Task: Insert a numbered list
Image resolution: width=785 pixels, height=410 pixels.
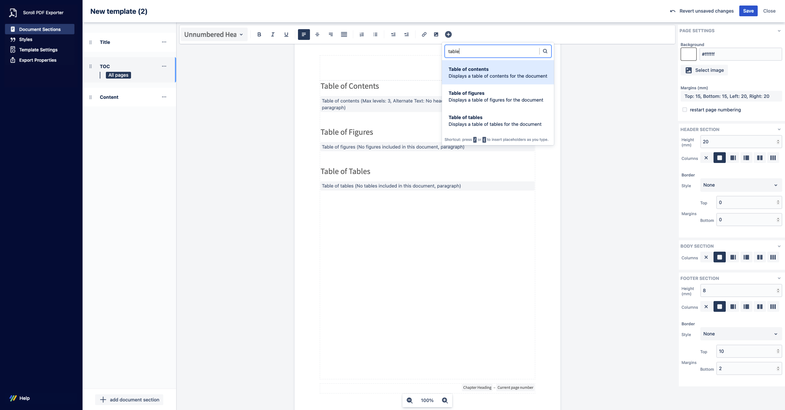Action: tap(362, 34)
